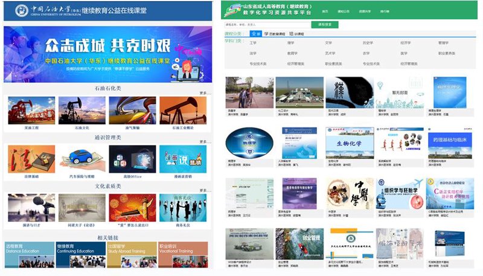Filter by the 医学 subject

coord(404,53)
